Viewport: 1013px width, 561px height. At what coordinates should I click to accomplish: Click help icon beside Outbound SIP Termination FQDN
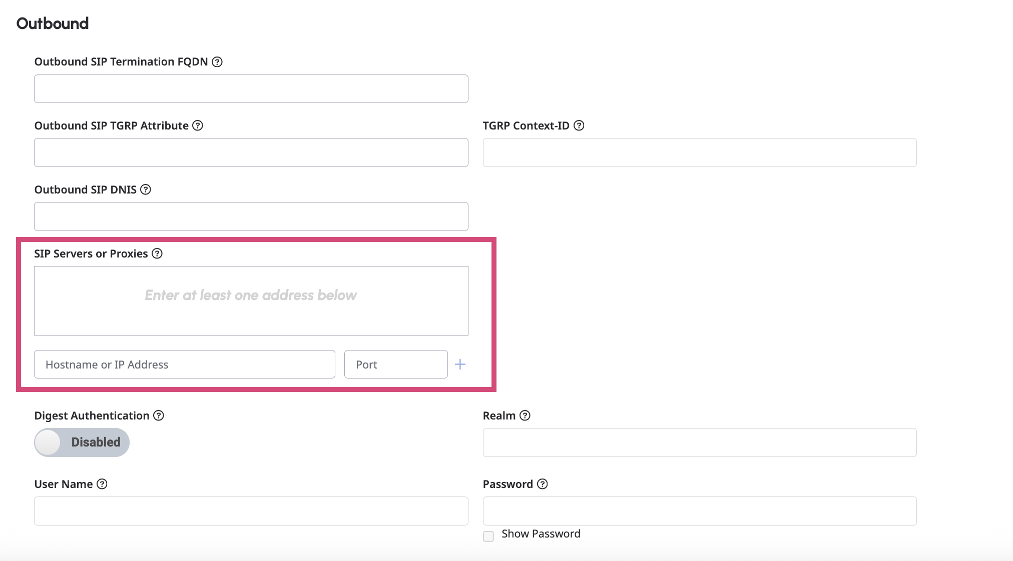(x=217, y=62)
